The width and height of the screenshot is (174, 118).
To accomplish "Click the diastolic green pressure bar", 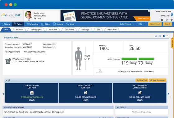I will [146, 59].
